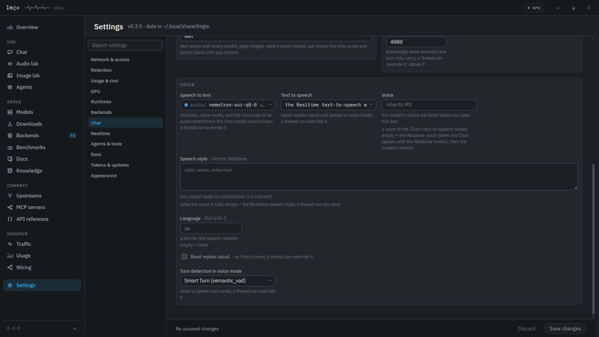Select Network & access settings section

[x=110, y=60]
